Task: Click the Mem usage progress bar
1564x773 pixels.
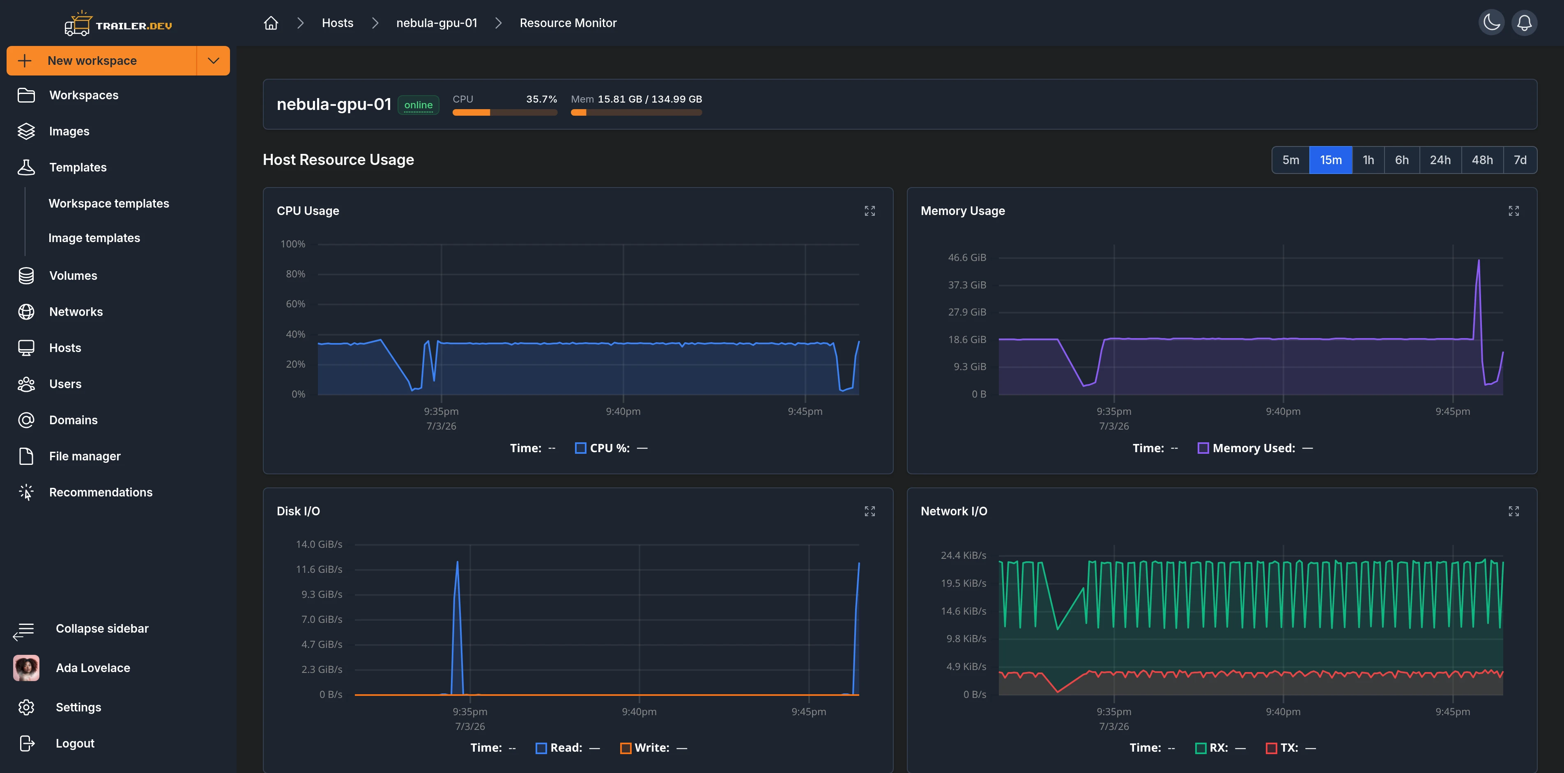Action: click(x=636, y=112)
